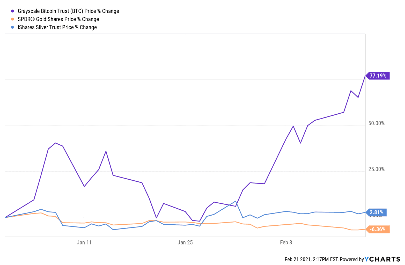Click silver line's spike peak before Feb 8
Image resolution: width=405 pixels, height=265 pixels.
(x=235, y=201)
